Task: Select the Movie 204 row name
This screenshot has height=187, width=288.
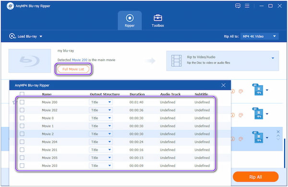Action: click(49, 142)
